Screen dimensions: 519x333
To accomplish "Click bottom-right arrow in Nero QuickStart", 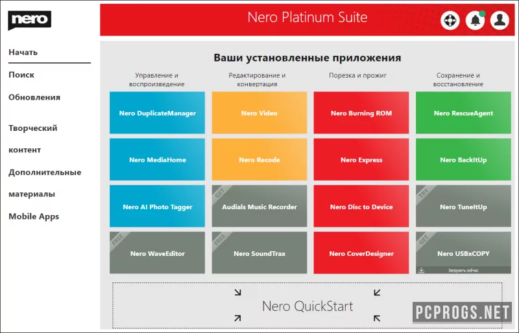I will click(x=377, y=318).
